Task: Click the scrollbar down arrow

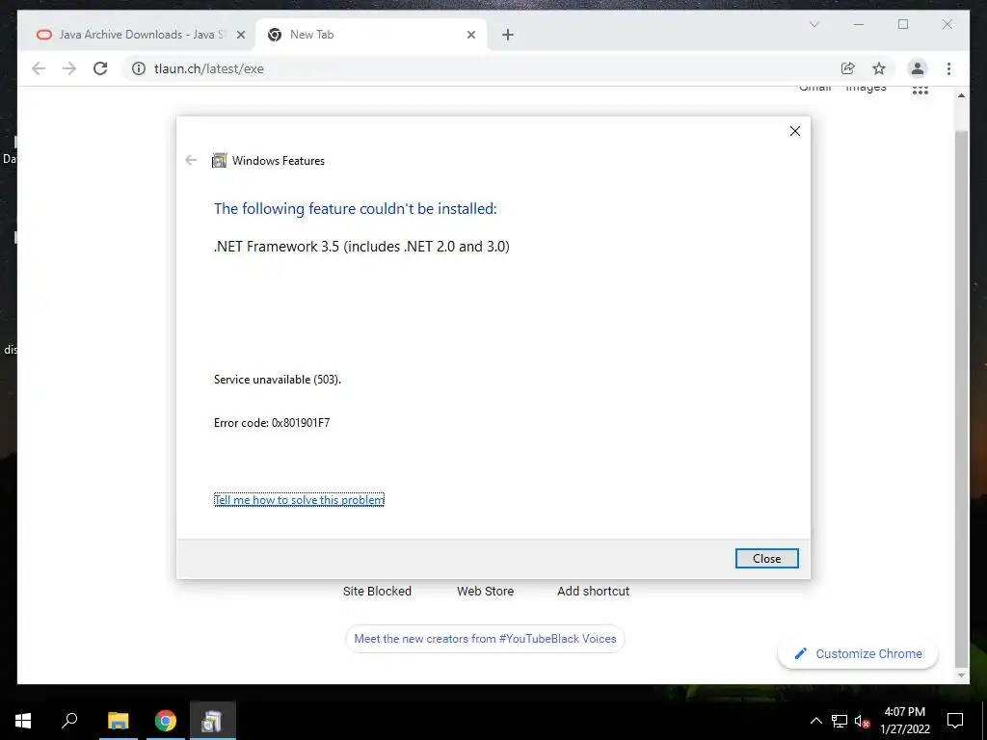Action: [x=961, y=675]
